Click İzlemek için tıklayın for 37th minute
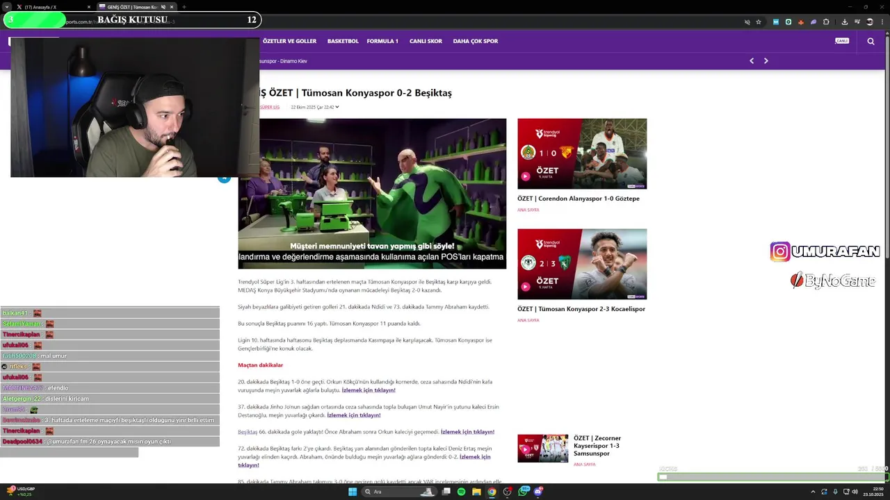890x500 pixels. [x=354, y=415]
